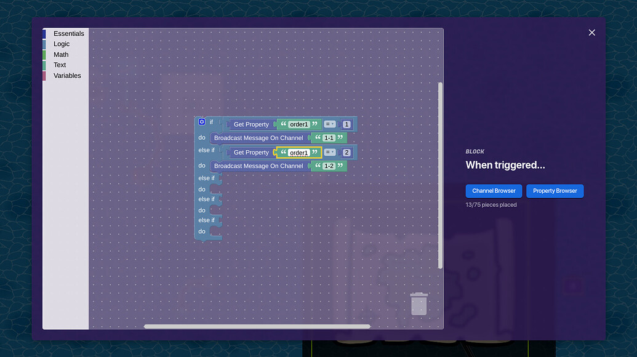This screenshot has width=637, height=357.
Task: Click the vertical workspace scrollbar
Action: (x=441, y=175)
